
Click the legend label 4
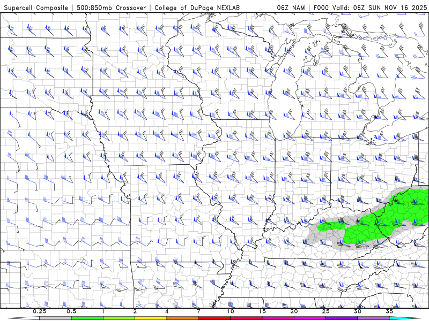[x=167, y=311]
